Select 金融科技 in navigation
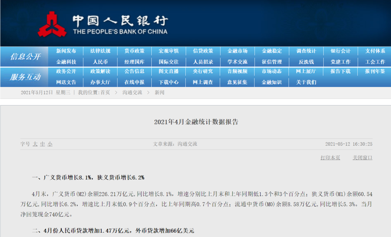Viewport: 391px width, 237px height. 66,62
